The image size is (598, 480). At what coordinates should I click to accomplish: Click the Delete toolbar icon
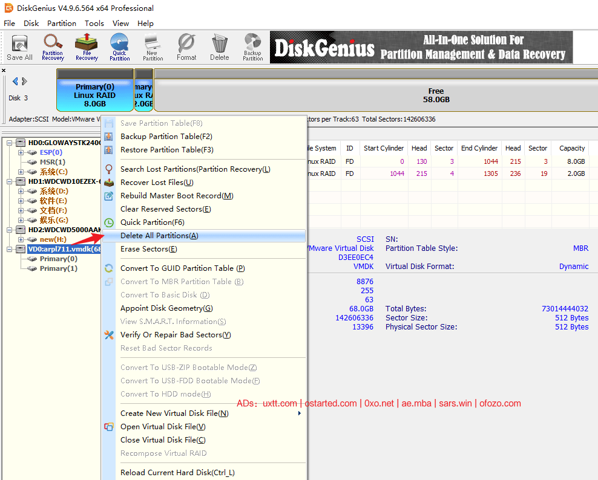[220, 48]
